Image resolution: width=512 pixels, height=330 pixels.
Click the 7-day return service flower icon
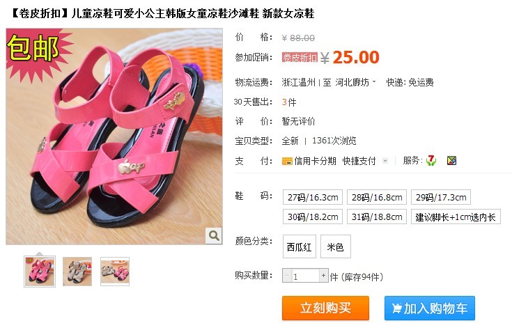(431, 160)
